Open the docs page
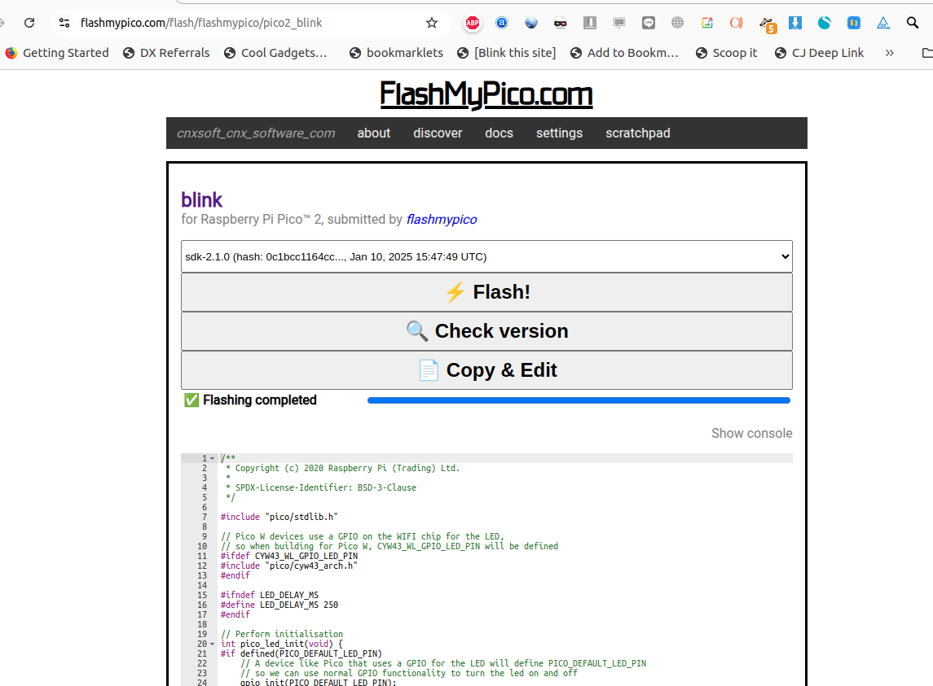933x686 pixels. [499, 133]
